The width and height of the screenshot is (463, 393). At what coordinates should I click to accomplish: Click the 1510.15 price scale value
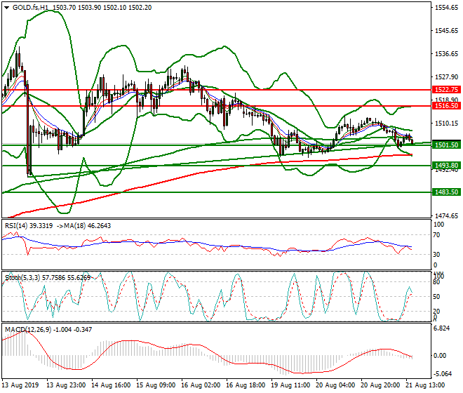point(446,123)
